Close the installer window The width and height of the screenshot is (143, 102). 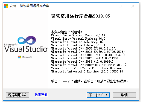(133, 6)
